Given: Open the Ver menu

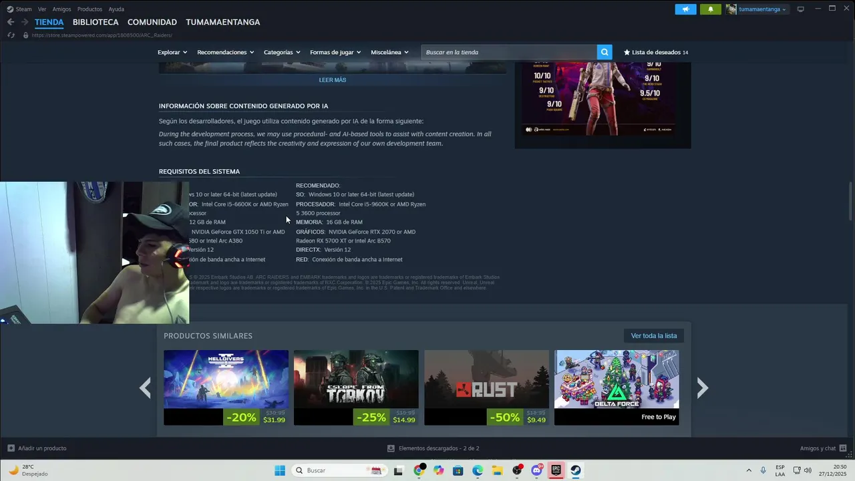Looking at the screenshot, I should tap(42, 9).
